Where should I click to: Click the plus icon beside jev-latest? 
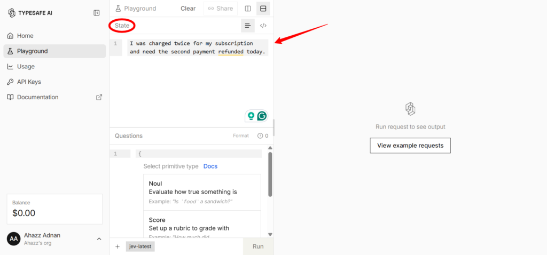click(x=118, y=246)
